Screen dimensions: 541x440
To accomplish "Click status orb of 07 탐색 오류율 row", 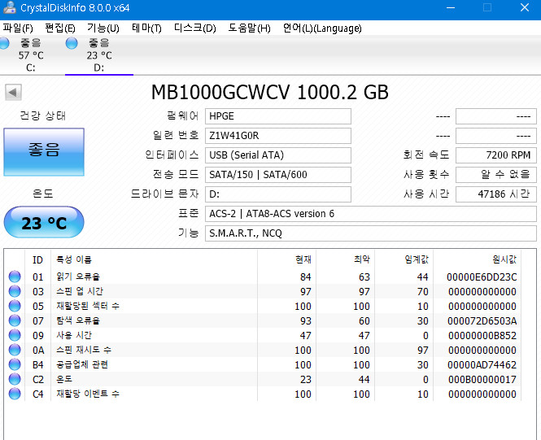I will 15,320.
